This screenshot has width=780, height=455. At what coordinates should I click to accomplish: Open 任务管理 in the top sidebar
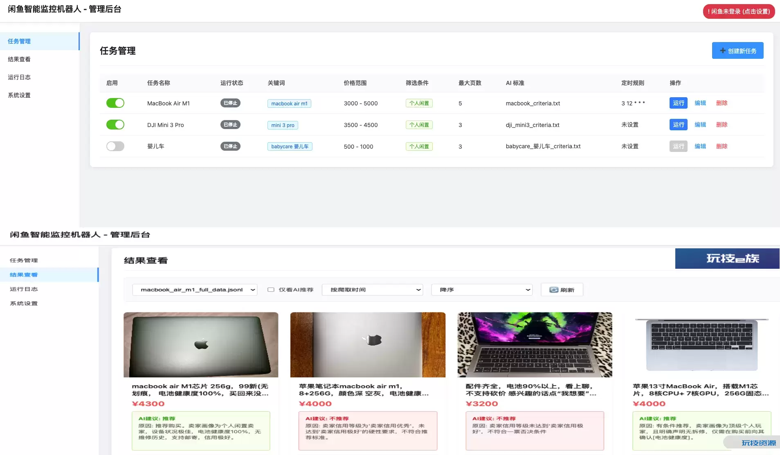tap(39, 41)
